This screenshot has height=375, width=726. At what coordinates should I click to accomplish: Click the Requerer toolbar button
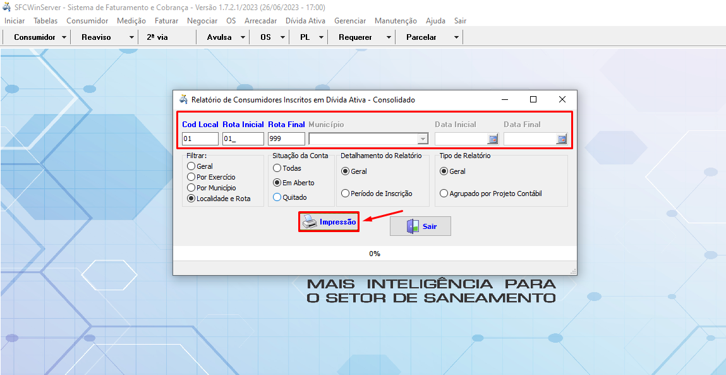click(355, 37)
